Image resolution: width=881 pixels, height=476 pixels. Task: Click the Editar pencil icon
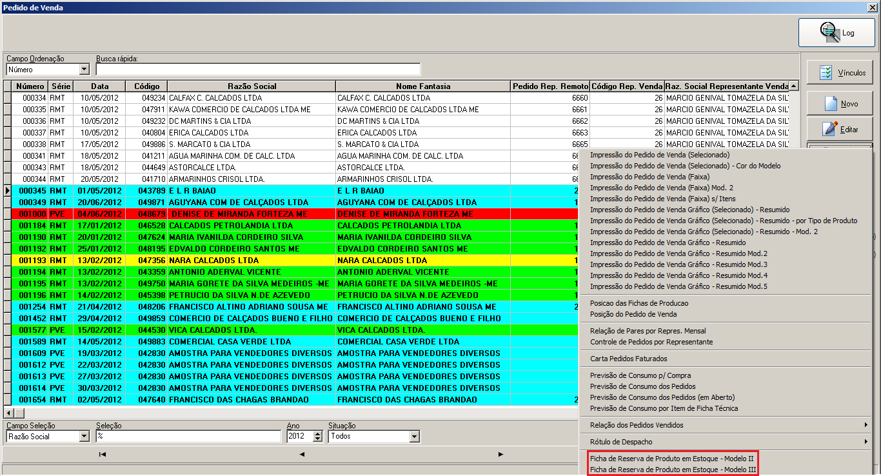(x=831, y=128)
